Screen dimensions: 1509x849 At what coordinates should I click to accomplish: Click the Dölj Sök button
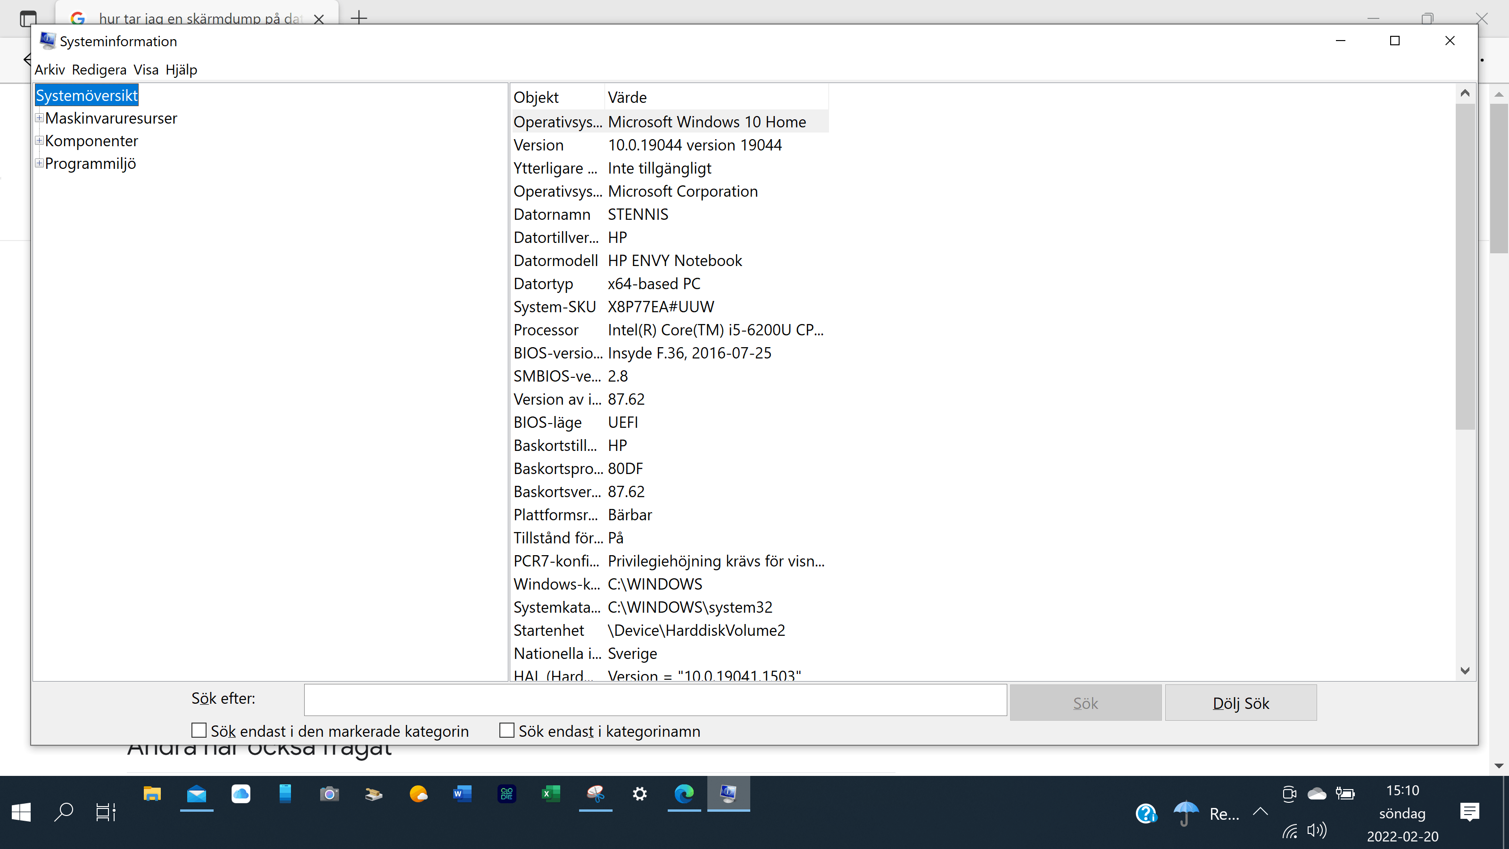click(1240, 703)
